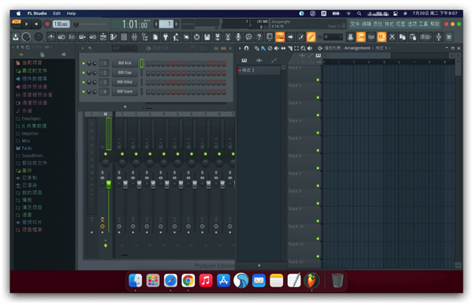The width and height of the screenshot is (473, 303).
Task: Click the master mixer track green fader
Action: coord(109,184)
